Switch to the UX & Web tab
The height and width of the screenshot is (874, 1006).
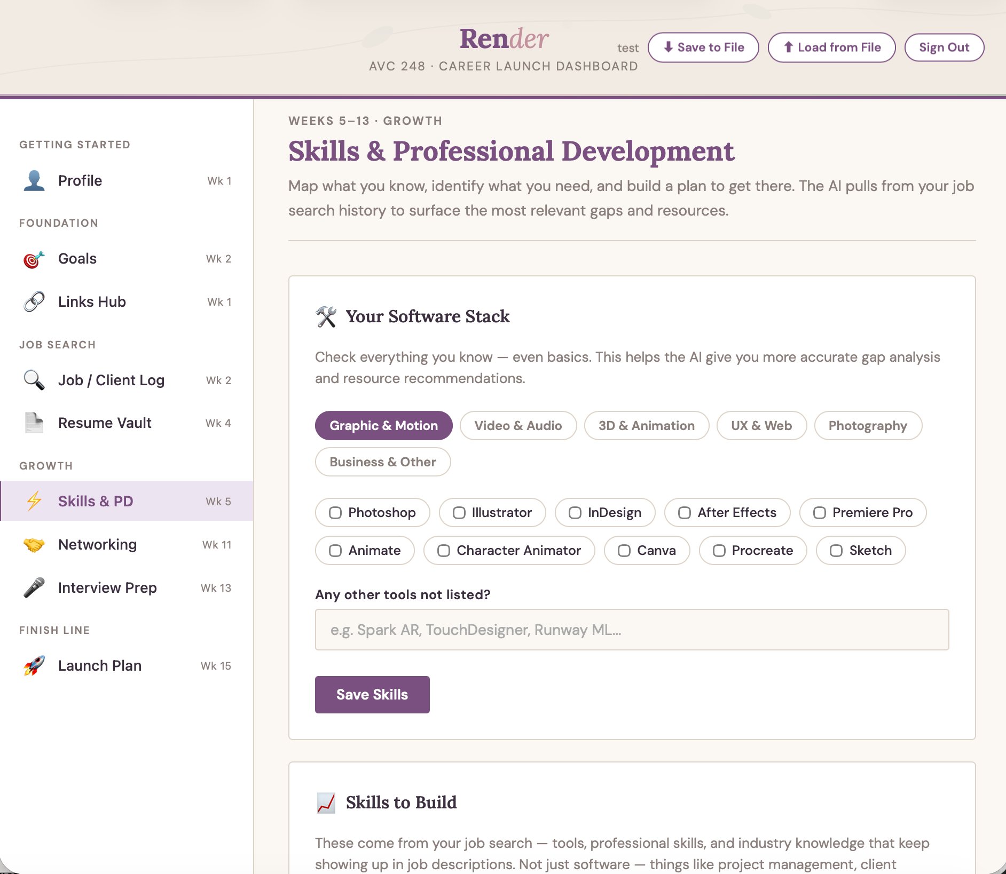click(761, 425)
